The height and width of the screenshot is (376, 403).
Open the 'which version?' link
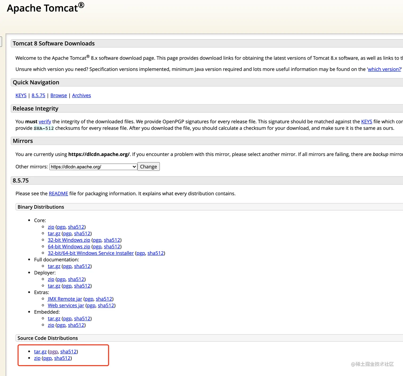pyautogui.click(x=384, y=69)
